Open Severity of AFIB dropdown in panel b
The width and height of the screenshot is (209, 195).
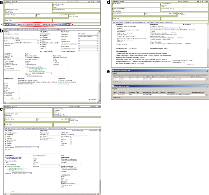26,43
